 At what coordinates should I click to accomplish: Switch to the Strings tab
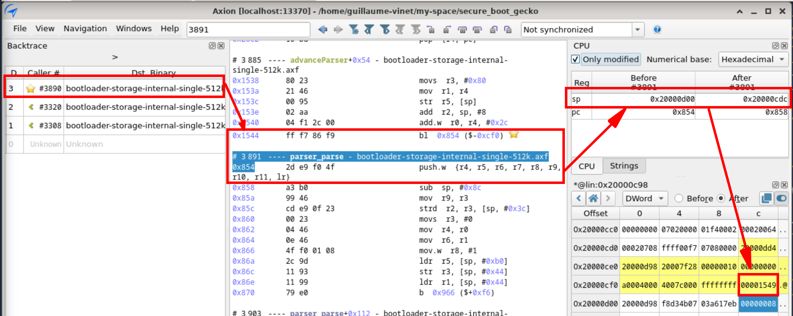pos(624,166)
